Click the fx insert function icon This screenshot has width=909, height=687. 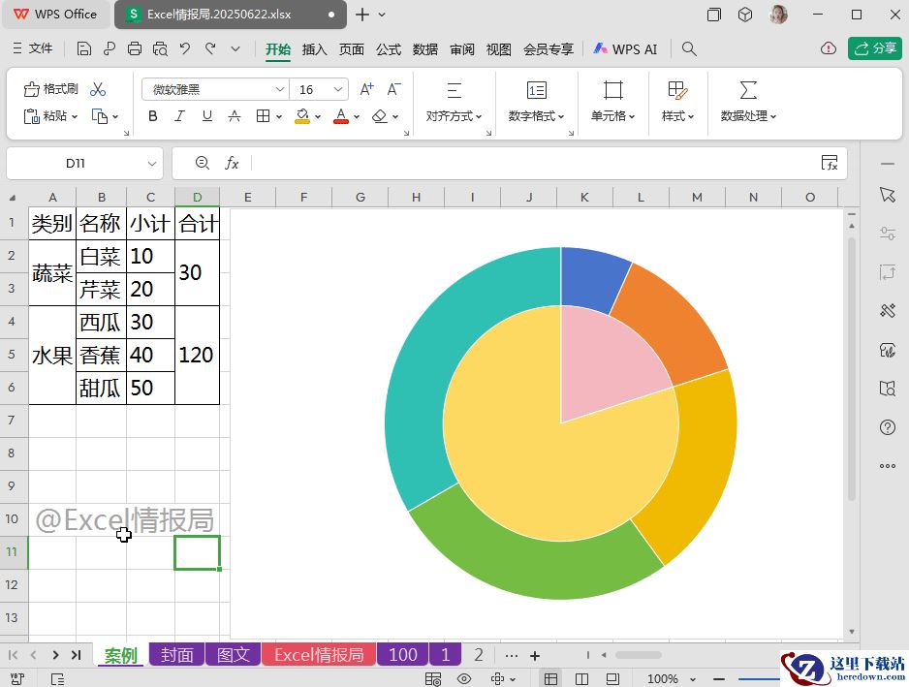232,164
